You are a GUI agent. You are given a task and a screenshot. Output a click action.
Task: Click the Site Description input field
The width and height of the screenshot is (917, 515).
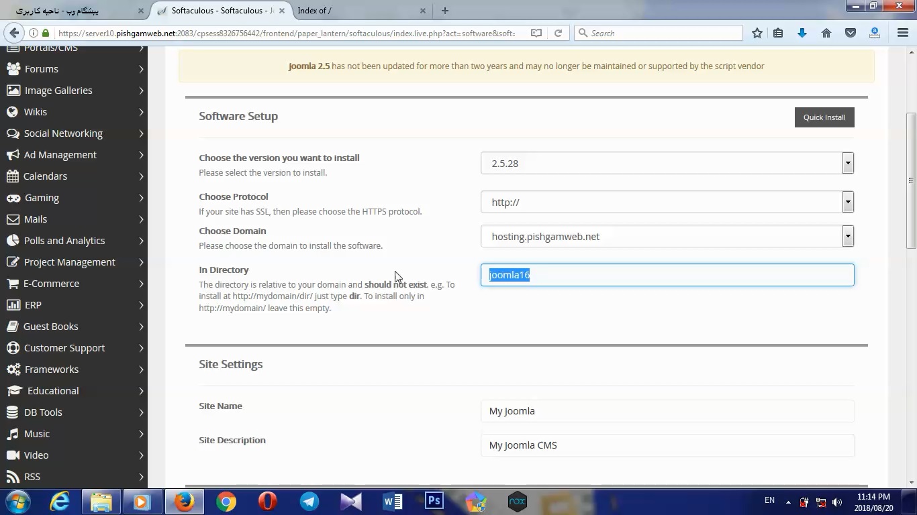[667, 445]
